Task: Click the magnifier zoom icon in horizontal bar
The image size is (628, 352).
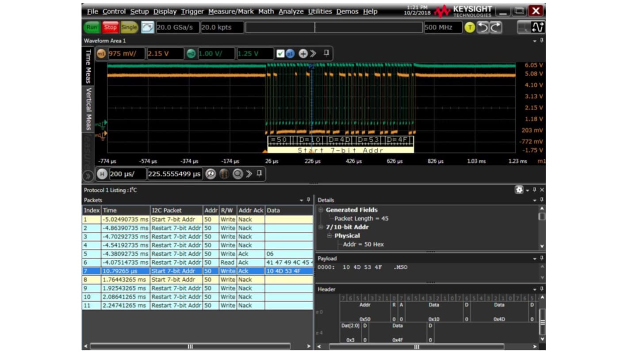Action: 238,174
